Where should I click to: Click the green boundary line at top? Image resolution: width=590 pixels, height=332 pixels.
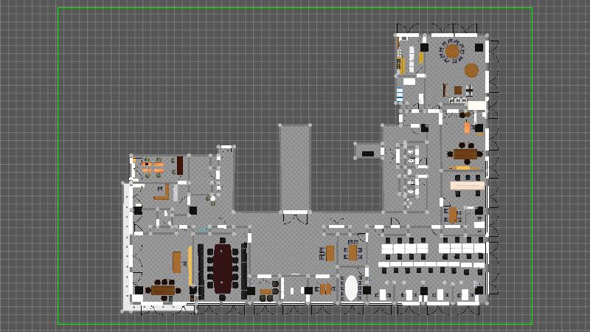click(295, 8)
